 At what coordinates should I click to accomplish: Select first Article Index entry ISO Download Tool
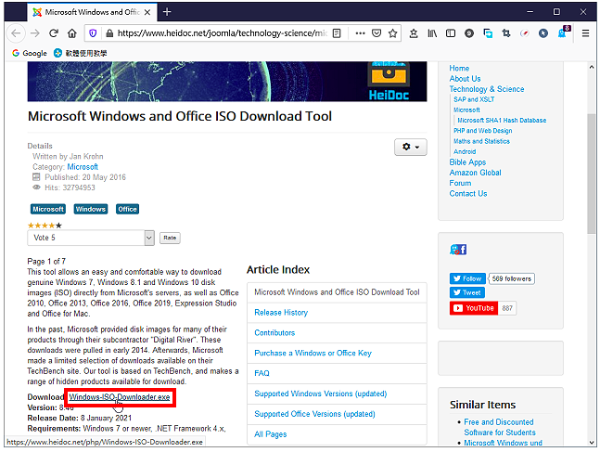(337, 292)
